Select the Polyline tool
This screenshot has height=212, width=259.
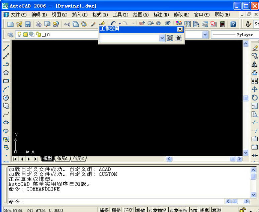click(x=6, y=64)
